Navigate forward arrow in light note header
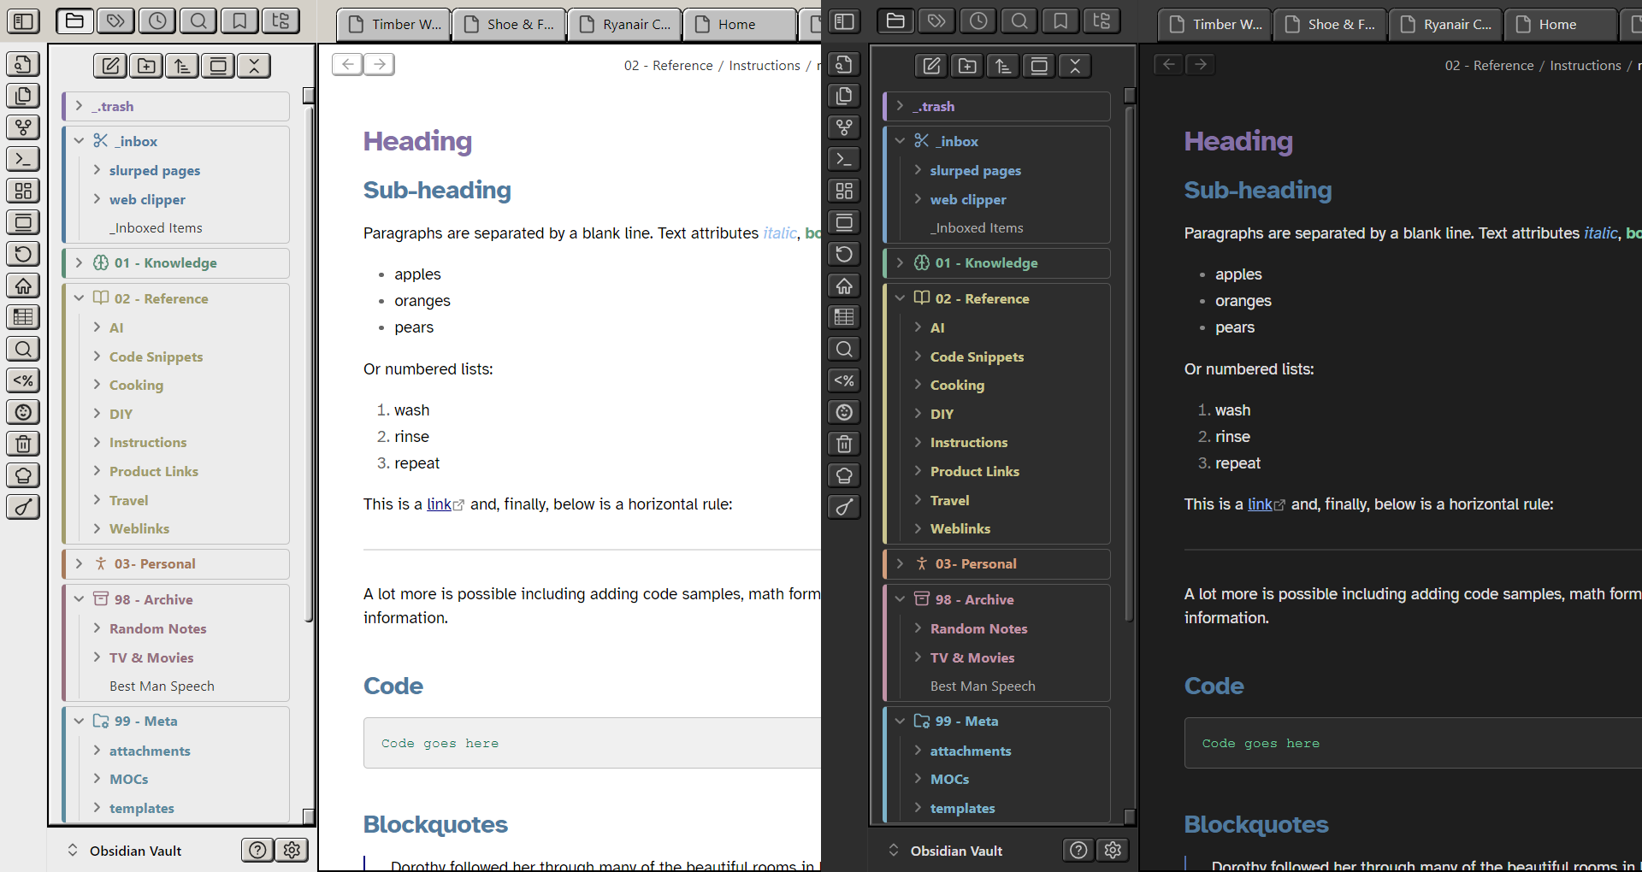Screen dimensions: 1642x872 point(379,64)
